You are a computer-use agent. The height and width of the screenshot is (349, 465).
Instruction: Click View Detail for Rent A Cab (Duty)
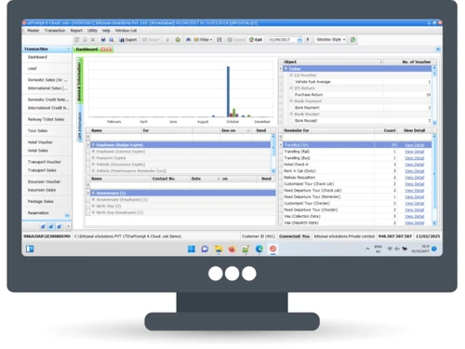click(415, 171)
